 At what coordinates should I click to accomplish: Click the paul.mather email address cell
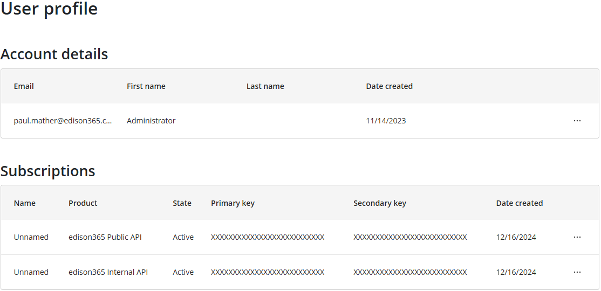63,121
